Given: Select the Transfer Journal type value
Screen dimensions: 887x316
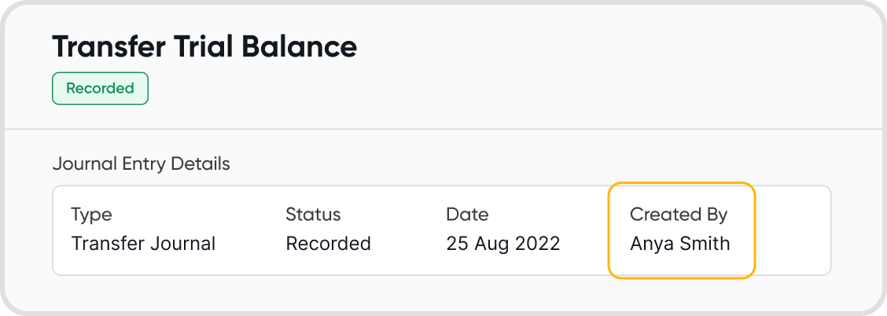Looking at the screenshot, I should coord(143,244).
